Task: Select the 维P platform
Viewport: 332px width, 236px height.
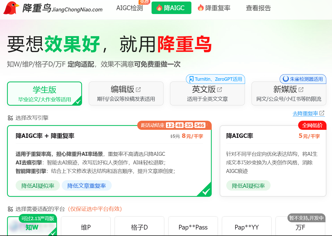Action: click(x=86, y=226)
